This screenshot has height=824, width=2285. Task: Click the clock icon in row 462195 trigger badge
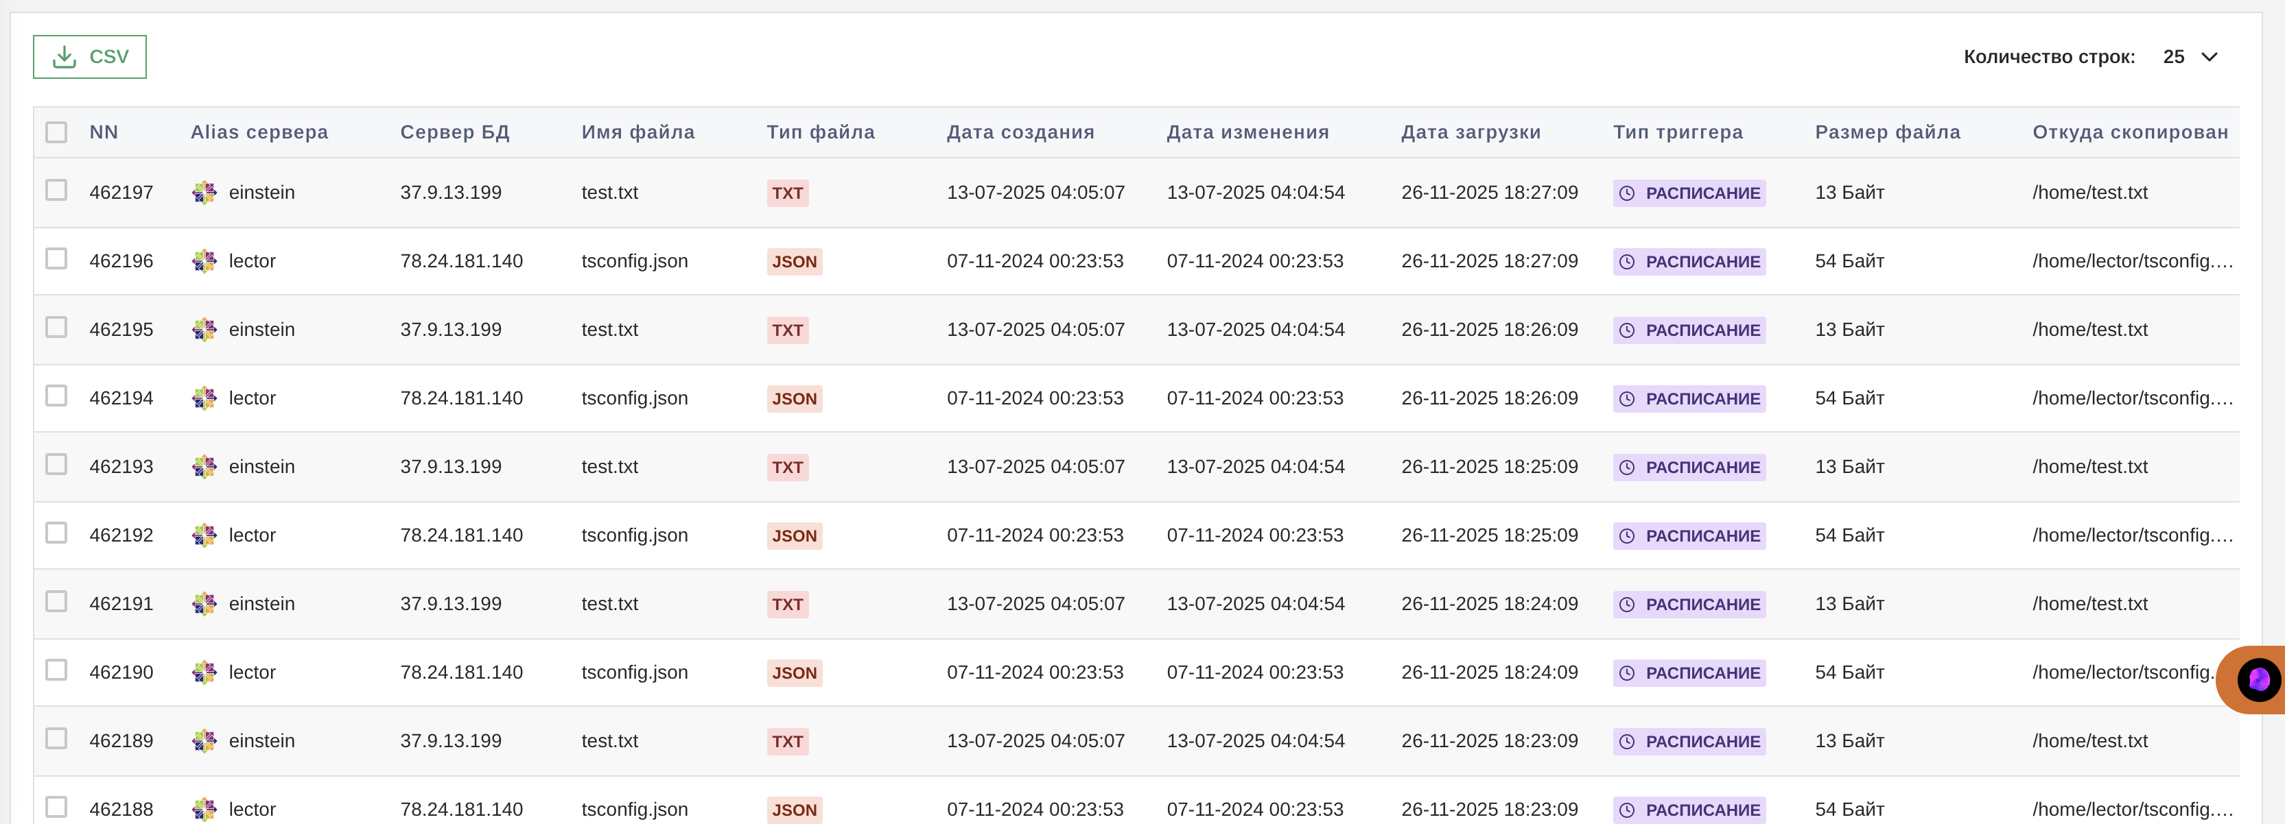tap(1626, 330)
